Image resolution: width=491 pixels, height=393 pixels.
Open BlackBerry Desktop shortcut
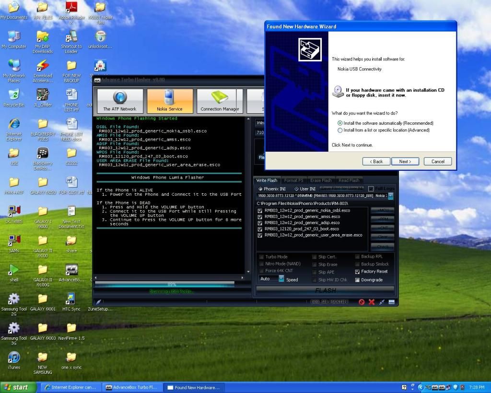coord(43,159)
